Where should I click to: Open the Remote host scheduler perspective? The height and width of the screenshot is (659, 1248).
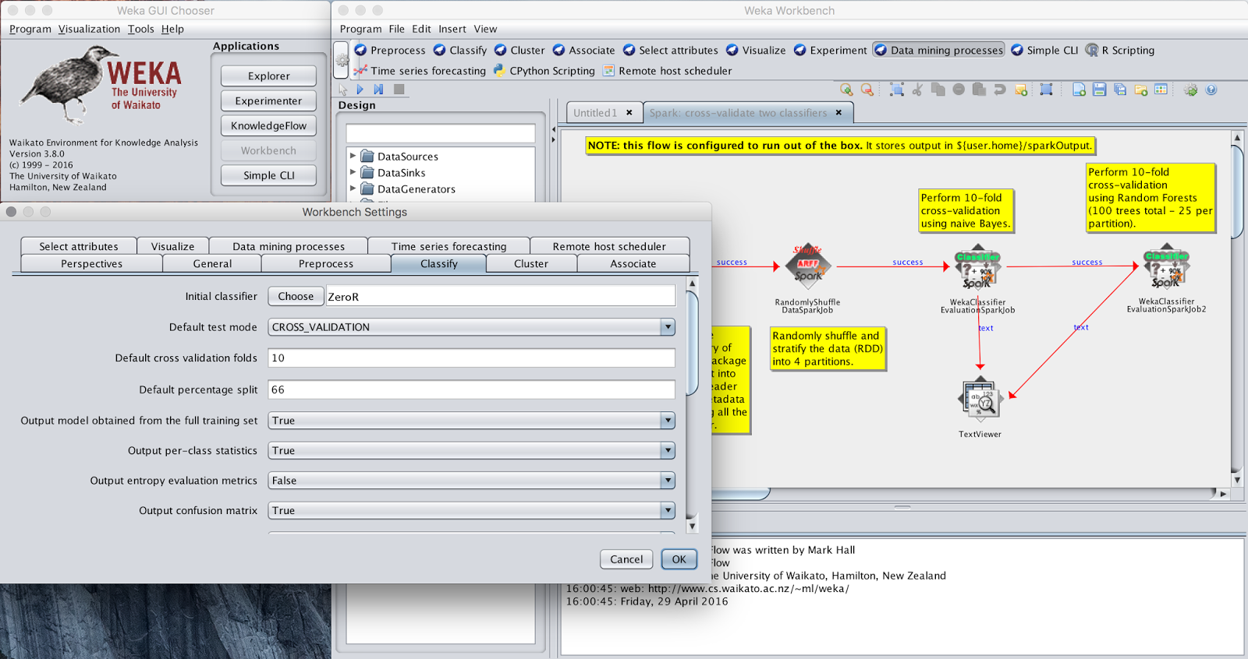click(667, 70)
